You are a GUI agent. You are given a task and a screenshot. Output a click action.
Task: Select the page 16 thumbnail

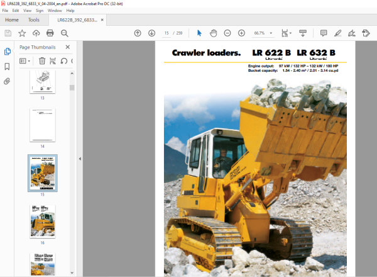pyautogui.click(x=43, y=222)
